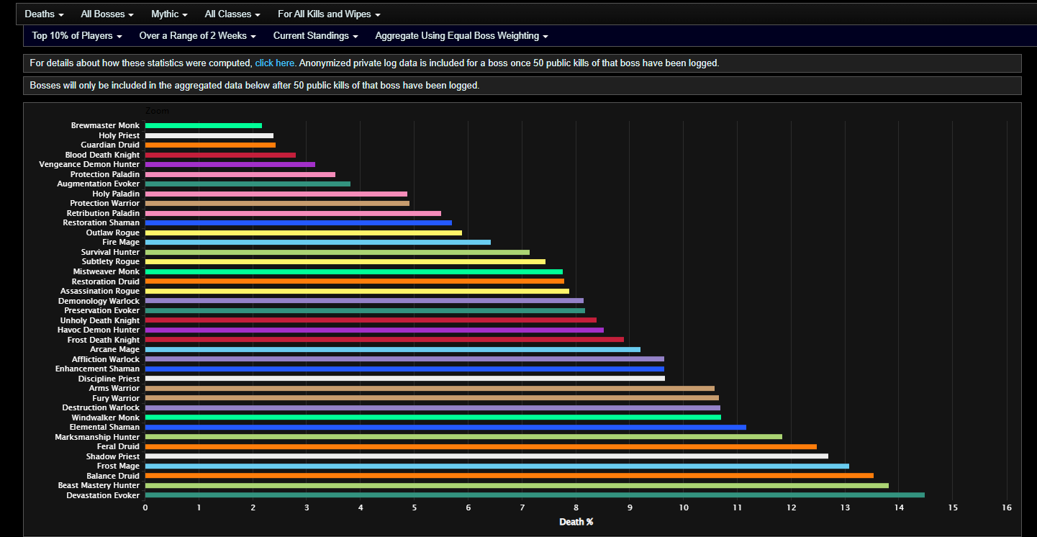Click the Feral Druid bar
The height and width of the screenshot is (537, 1037).
[481, 446]
